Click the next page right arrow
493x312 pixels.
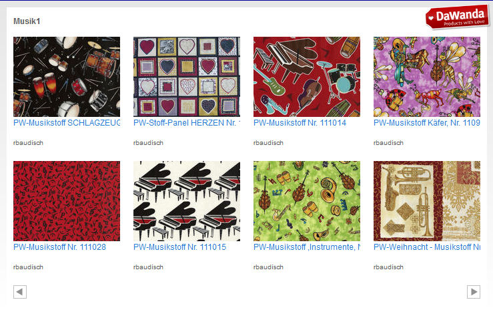pyautogui.click(x=474, y=292)
